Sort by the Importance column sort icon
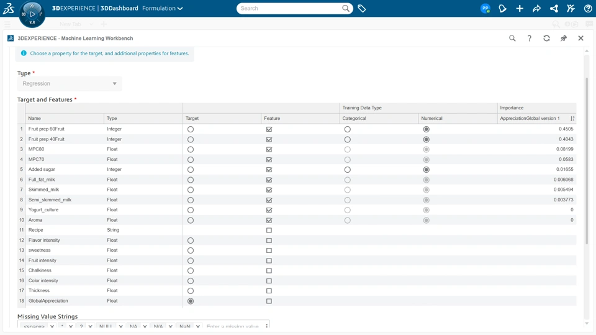This screenshot has height=335, width=596. (x=572, y=119)
